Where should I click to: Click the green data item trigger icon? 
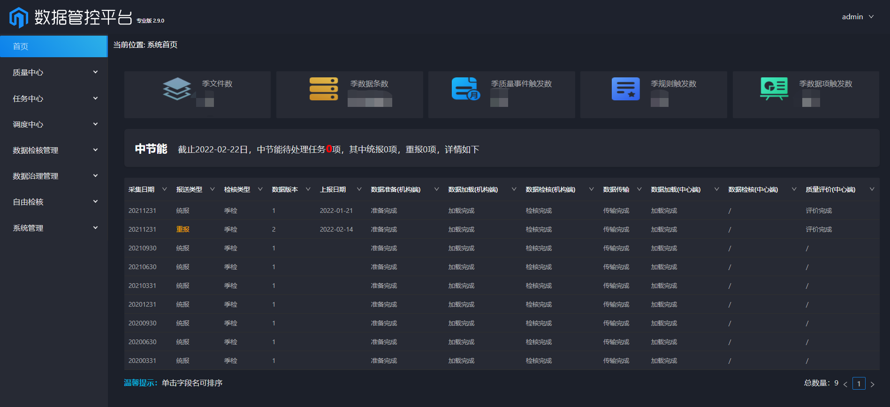click(774, 89)
